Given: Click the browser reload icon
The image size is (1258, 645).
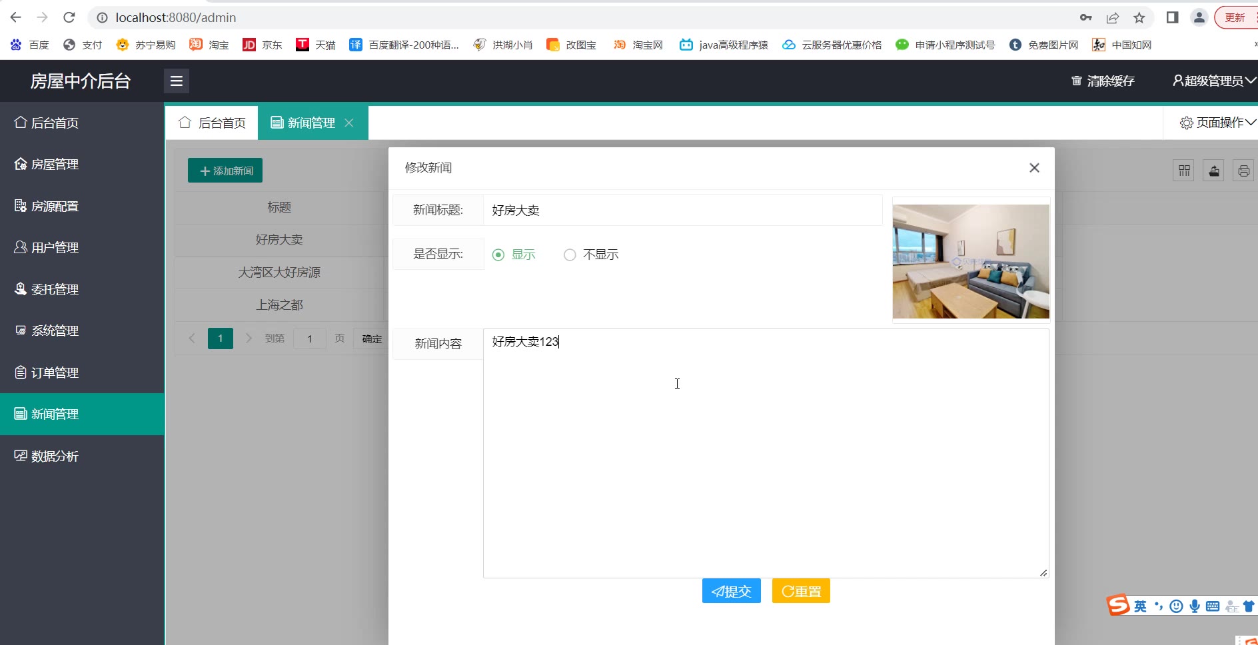Looking at the screenshot, I should [x=69, y=18].
